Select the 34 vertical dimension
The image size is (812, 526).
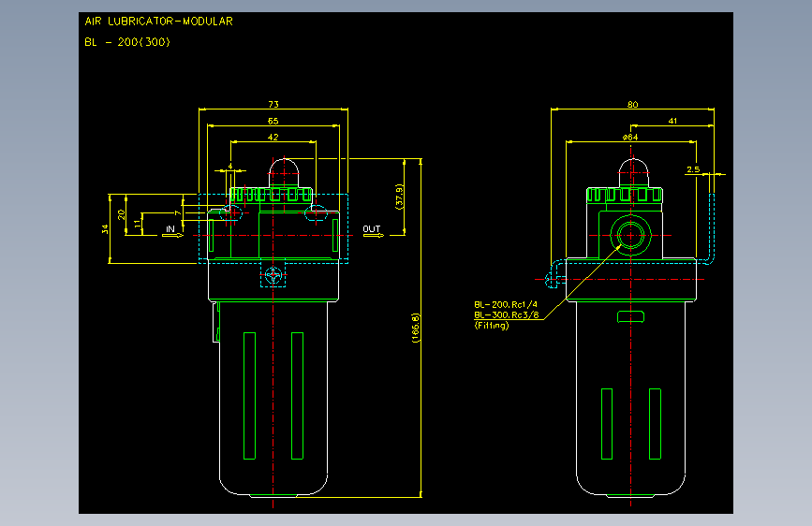(105, 228)
